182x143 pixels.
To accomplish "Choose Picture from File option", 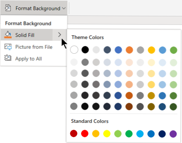I will click(34, 47).
